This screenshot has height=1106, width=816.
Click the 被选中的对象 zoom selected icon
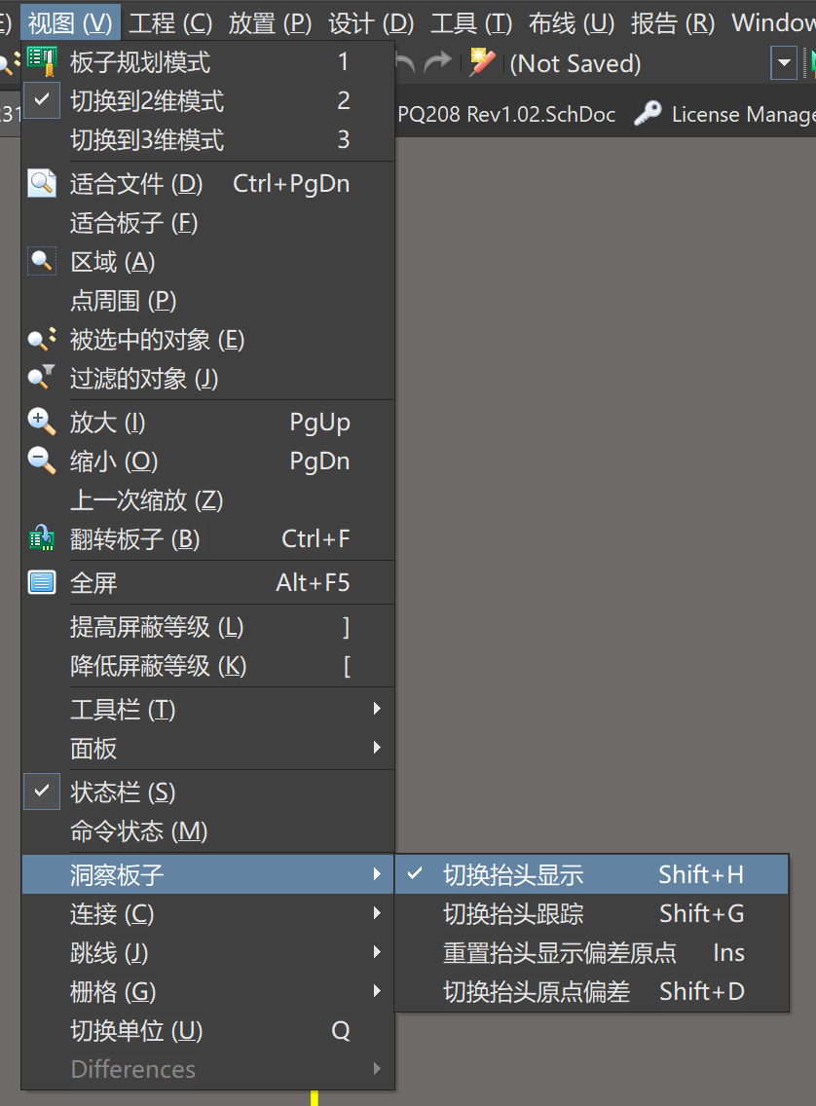[42, 340]
